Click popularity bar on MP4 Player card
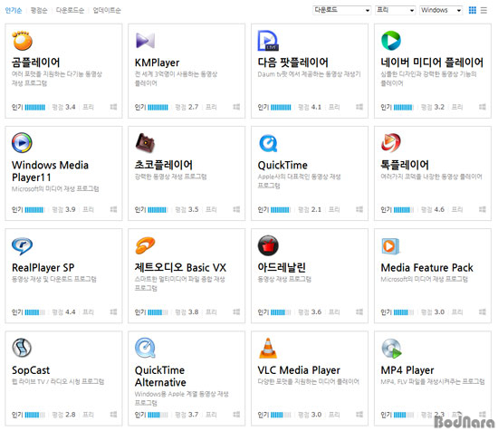Viewport: 498px width, 431px height. (x=404, y=415)
